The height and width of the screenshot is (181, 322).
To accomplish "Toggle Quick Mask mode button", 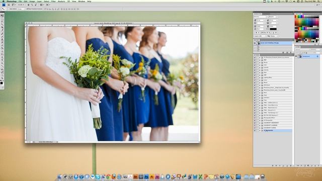I will pyautogui.click(x=2, y=87).
